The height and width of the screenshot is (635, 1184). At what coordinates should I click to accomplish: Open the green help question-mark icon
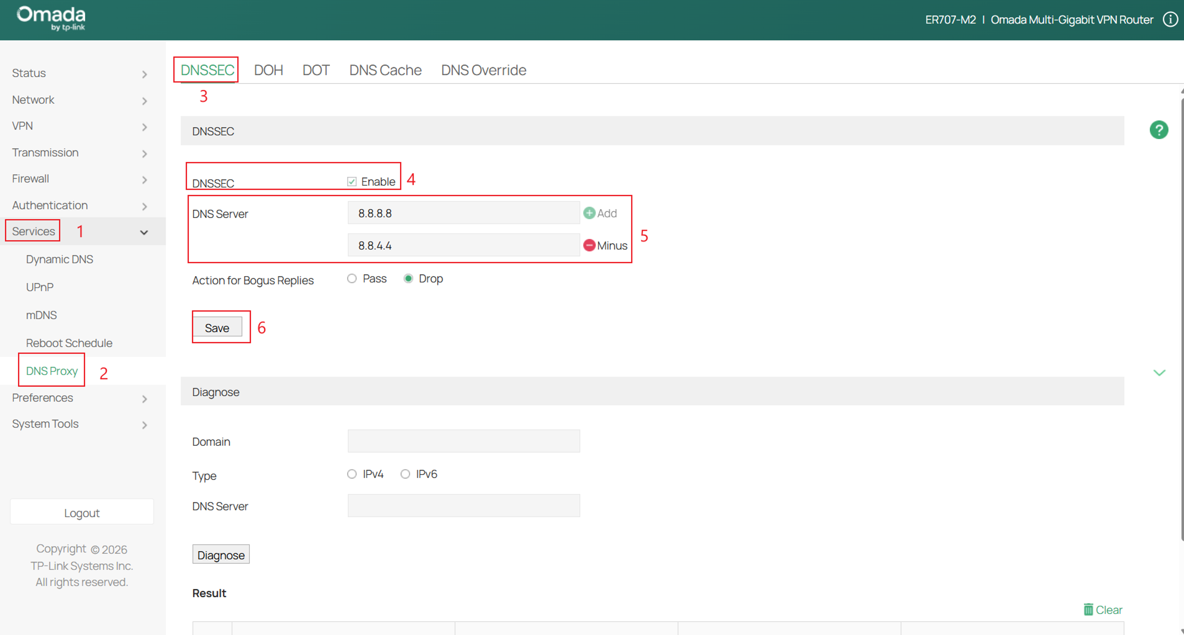coord(1159,130)
